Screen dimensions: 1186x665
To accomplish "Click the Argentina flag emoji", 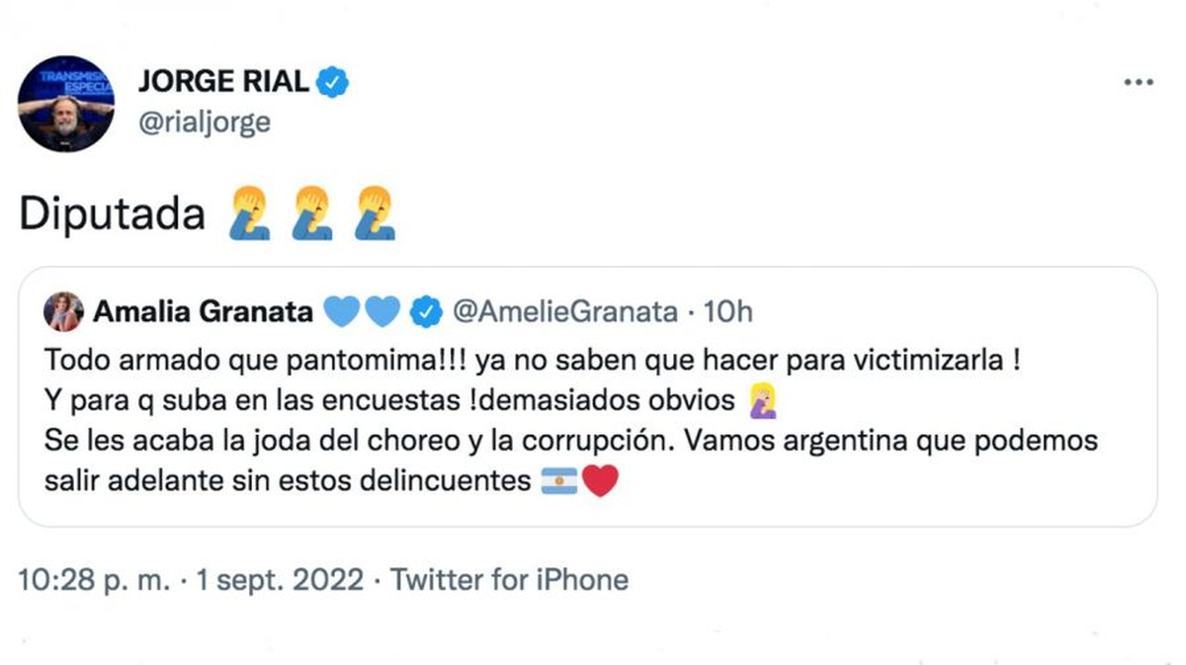I will coord(559,482).
